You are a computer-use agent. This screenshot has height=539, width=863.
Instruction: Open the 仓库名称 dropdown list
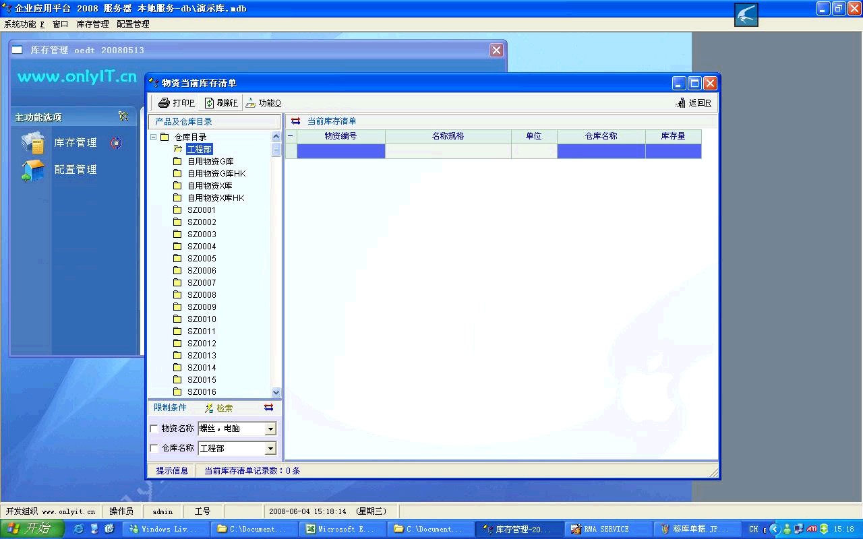pos(270,449)
